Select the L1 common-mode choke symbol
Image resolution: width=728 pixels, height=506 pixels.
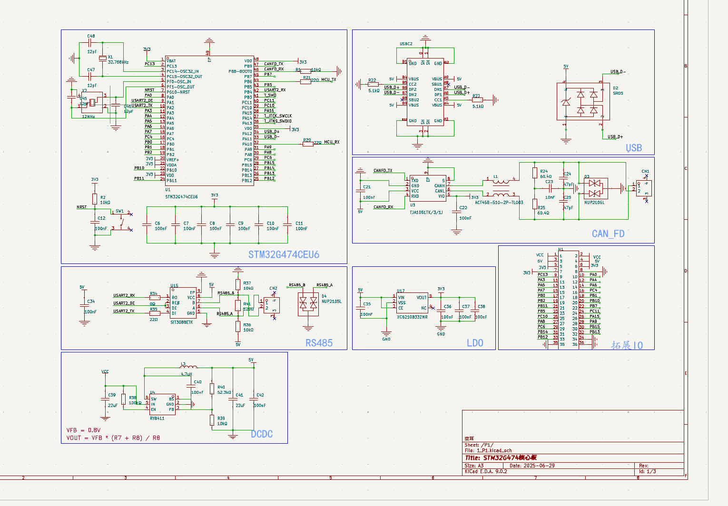pyautogui.click(x=501, y=187)
